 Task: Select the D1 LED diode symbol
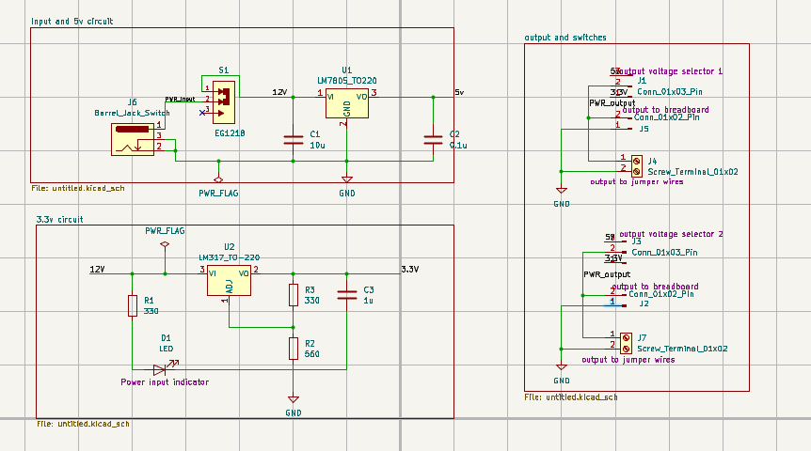(x=165, y=367)
